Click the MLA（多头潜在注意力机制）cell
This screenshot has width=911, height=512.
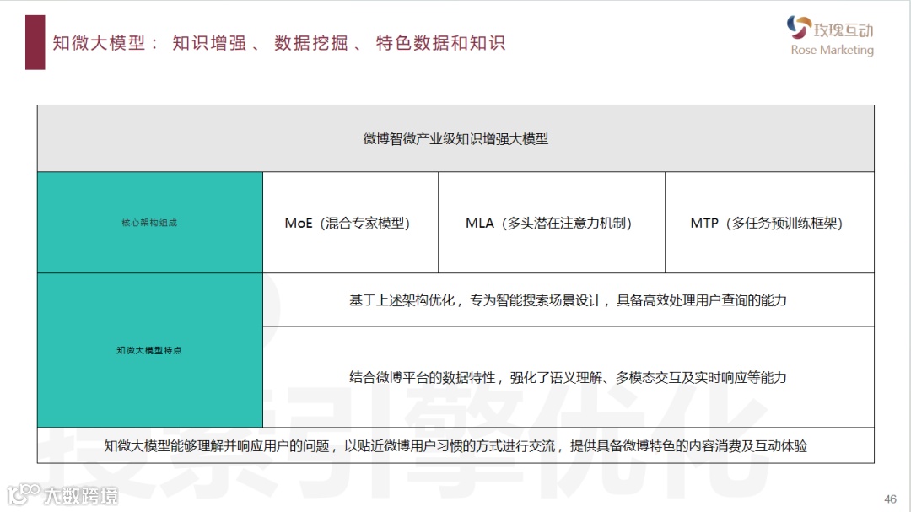[x=552, y=223]
